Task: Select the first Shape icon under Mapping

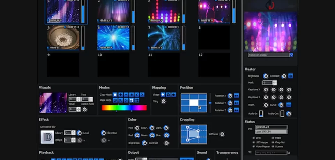Action: coord(163,94)
